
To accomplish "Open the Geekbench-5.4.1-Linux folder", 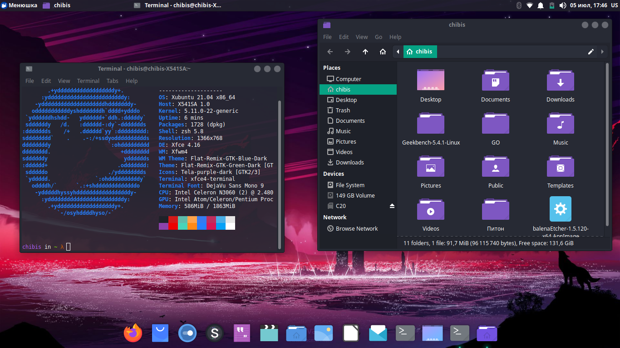I will tap(431, 124).
